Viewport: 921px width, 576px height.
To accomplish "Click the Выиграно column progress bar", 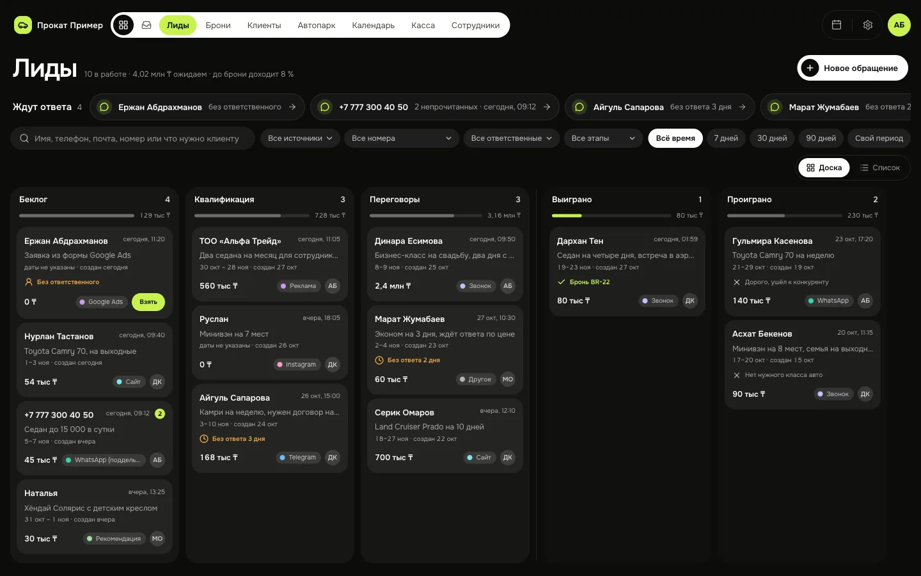I will 611,216.
